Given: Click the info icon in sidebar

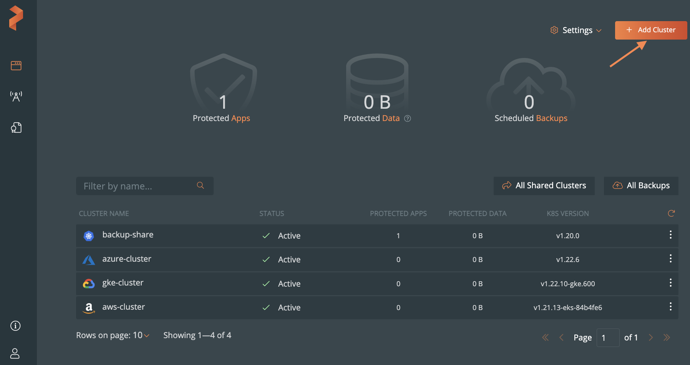Looking at the screenshot, I should pyautogui.click(x=15, y=326).
